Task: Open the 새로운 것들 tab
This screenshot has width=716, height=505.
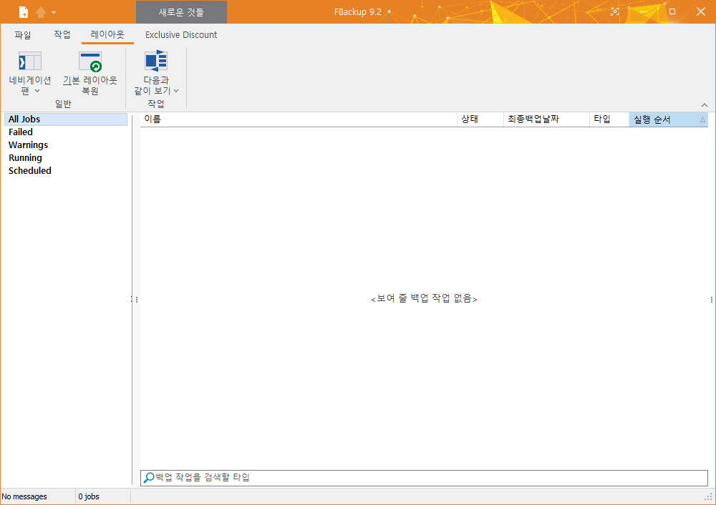Action: coord(181,12)
